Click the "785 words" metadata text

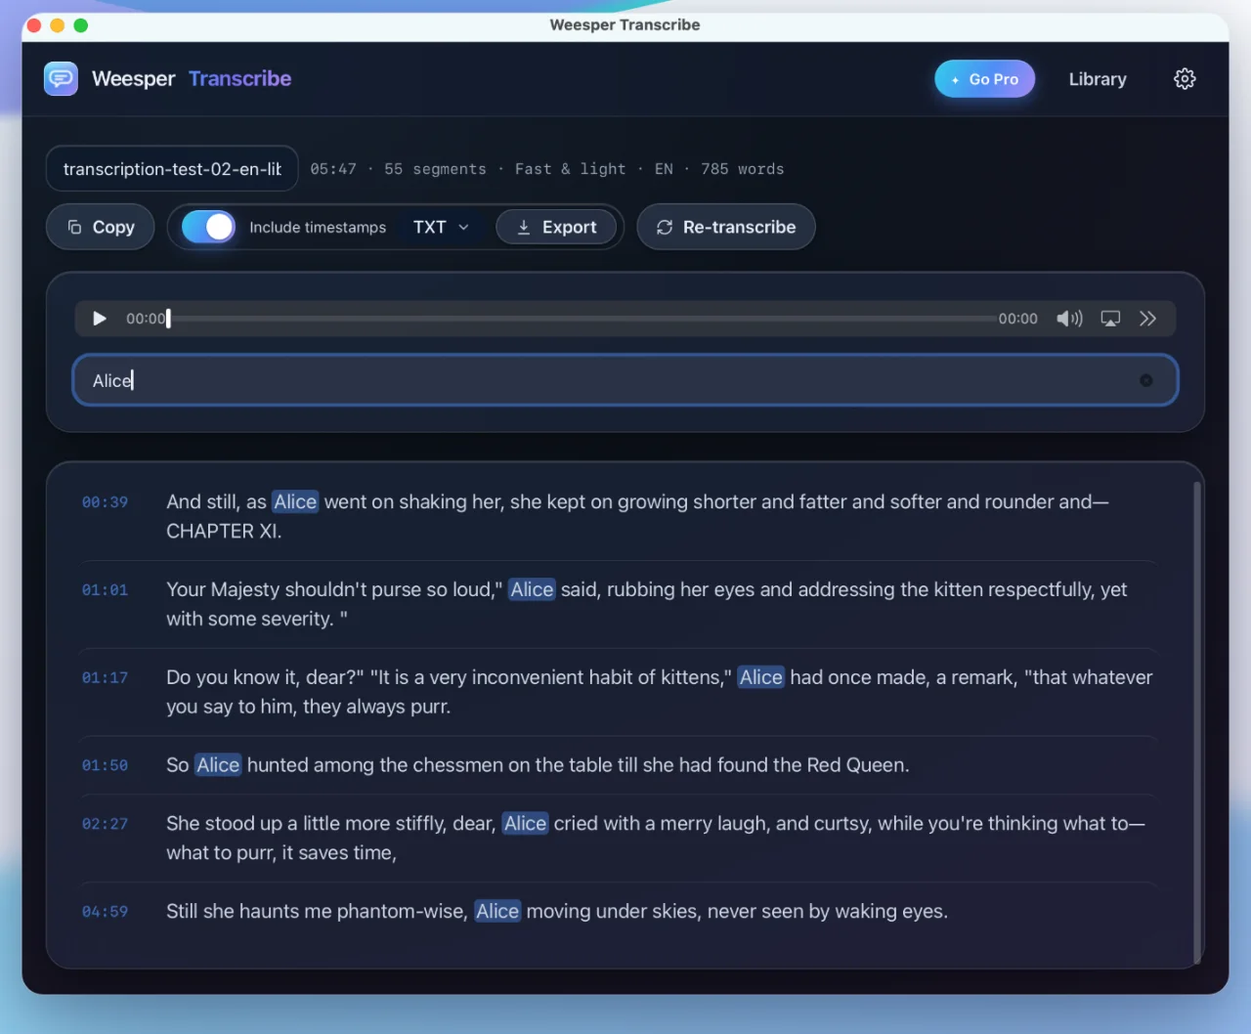tap(742, 169)
